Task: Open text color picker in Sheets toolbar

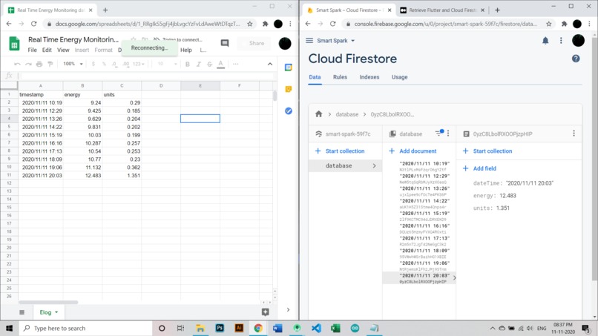Action: 220,64
